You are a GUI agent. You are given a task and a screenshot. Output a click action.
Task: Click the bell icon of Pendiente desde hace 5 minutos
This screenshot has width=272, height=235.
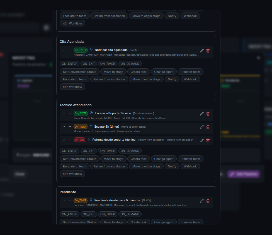[x=91, y=200]
